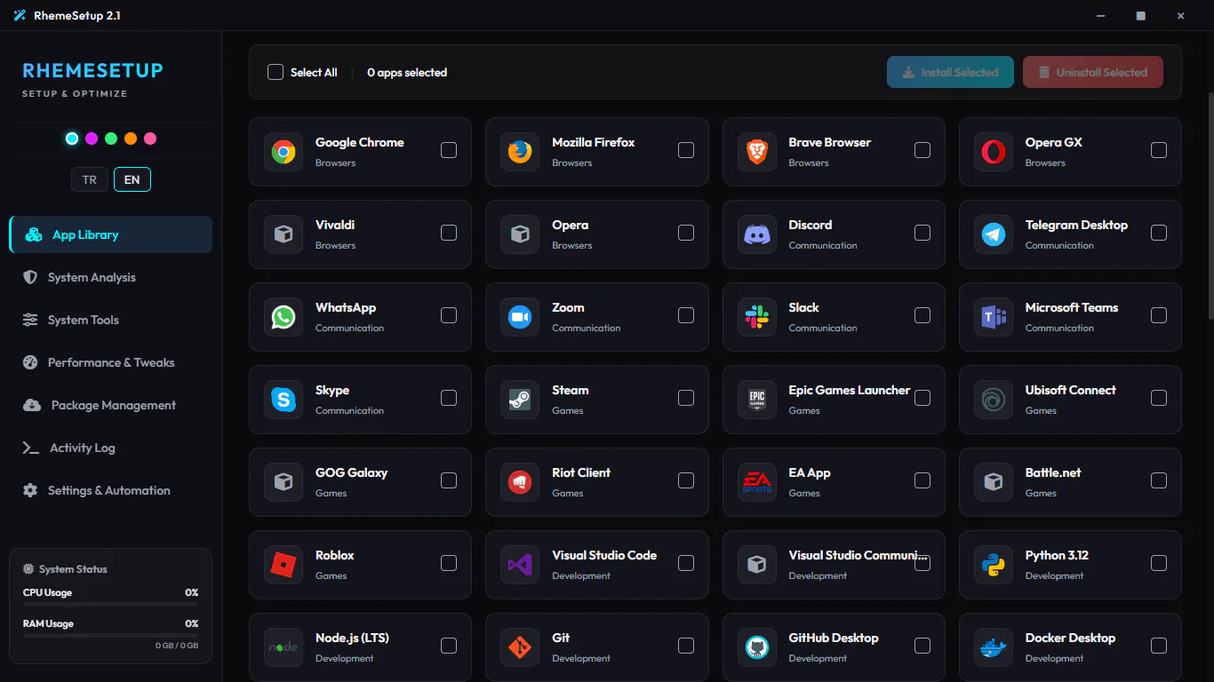Click the EA Sports app icon
The width and height of the screenshot is (1214, 682).
tap(756, 482)
